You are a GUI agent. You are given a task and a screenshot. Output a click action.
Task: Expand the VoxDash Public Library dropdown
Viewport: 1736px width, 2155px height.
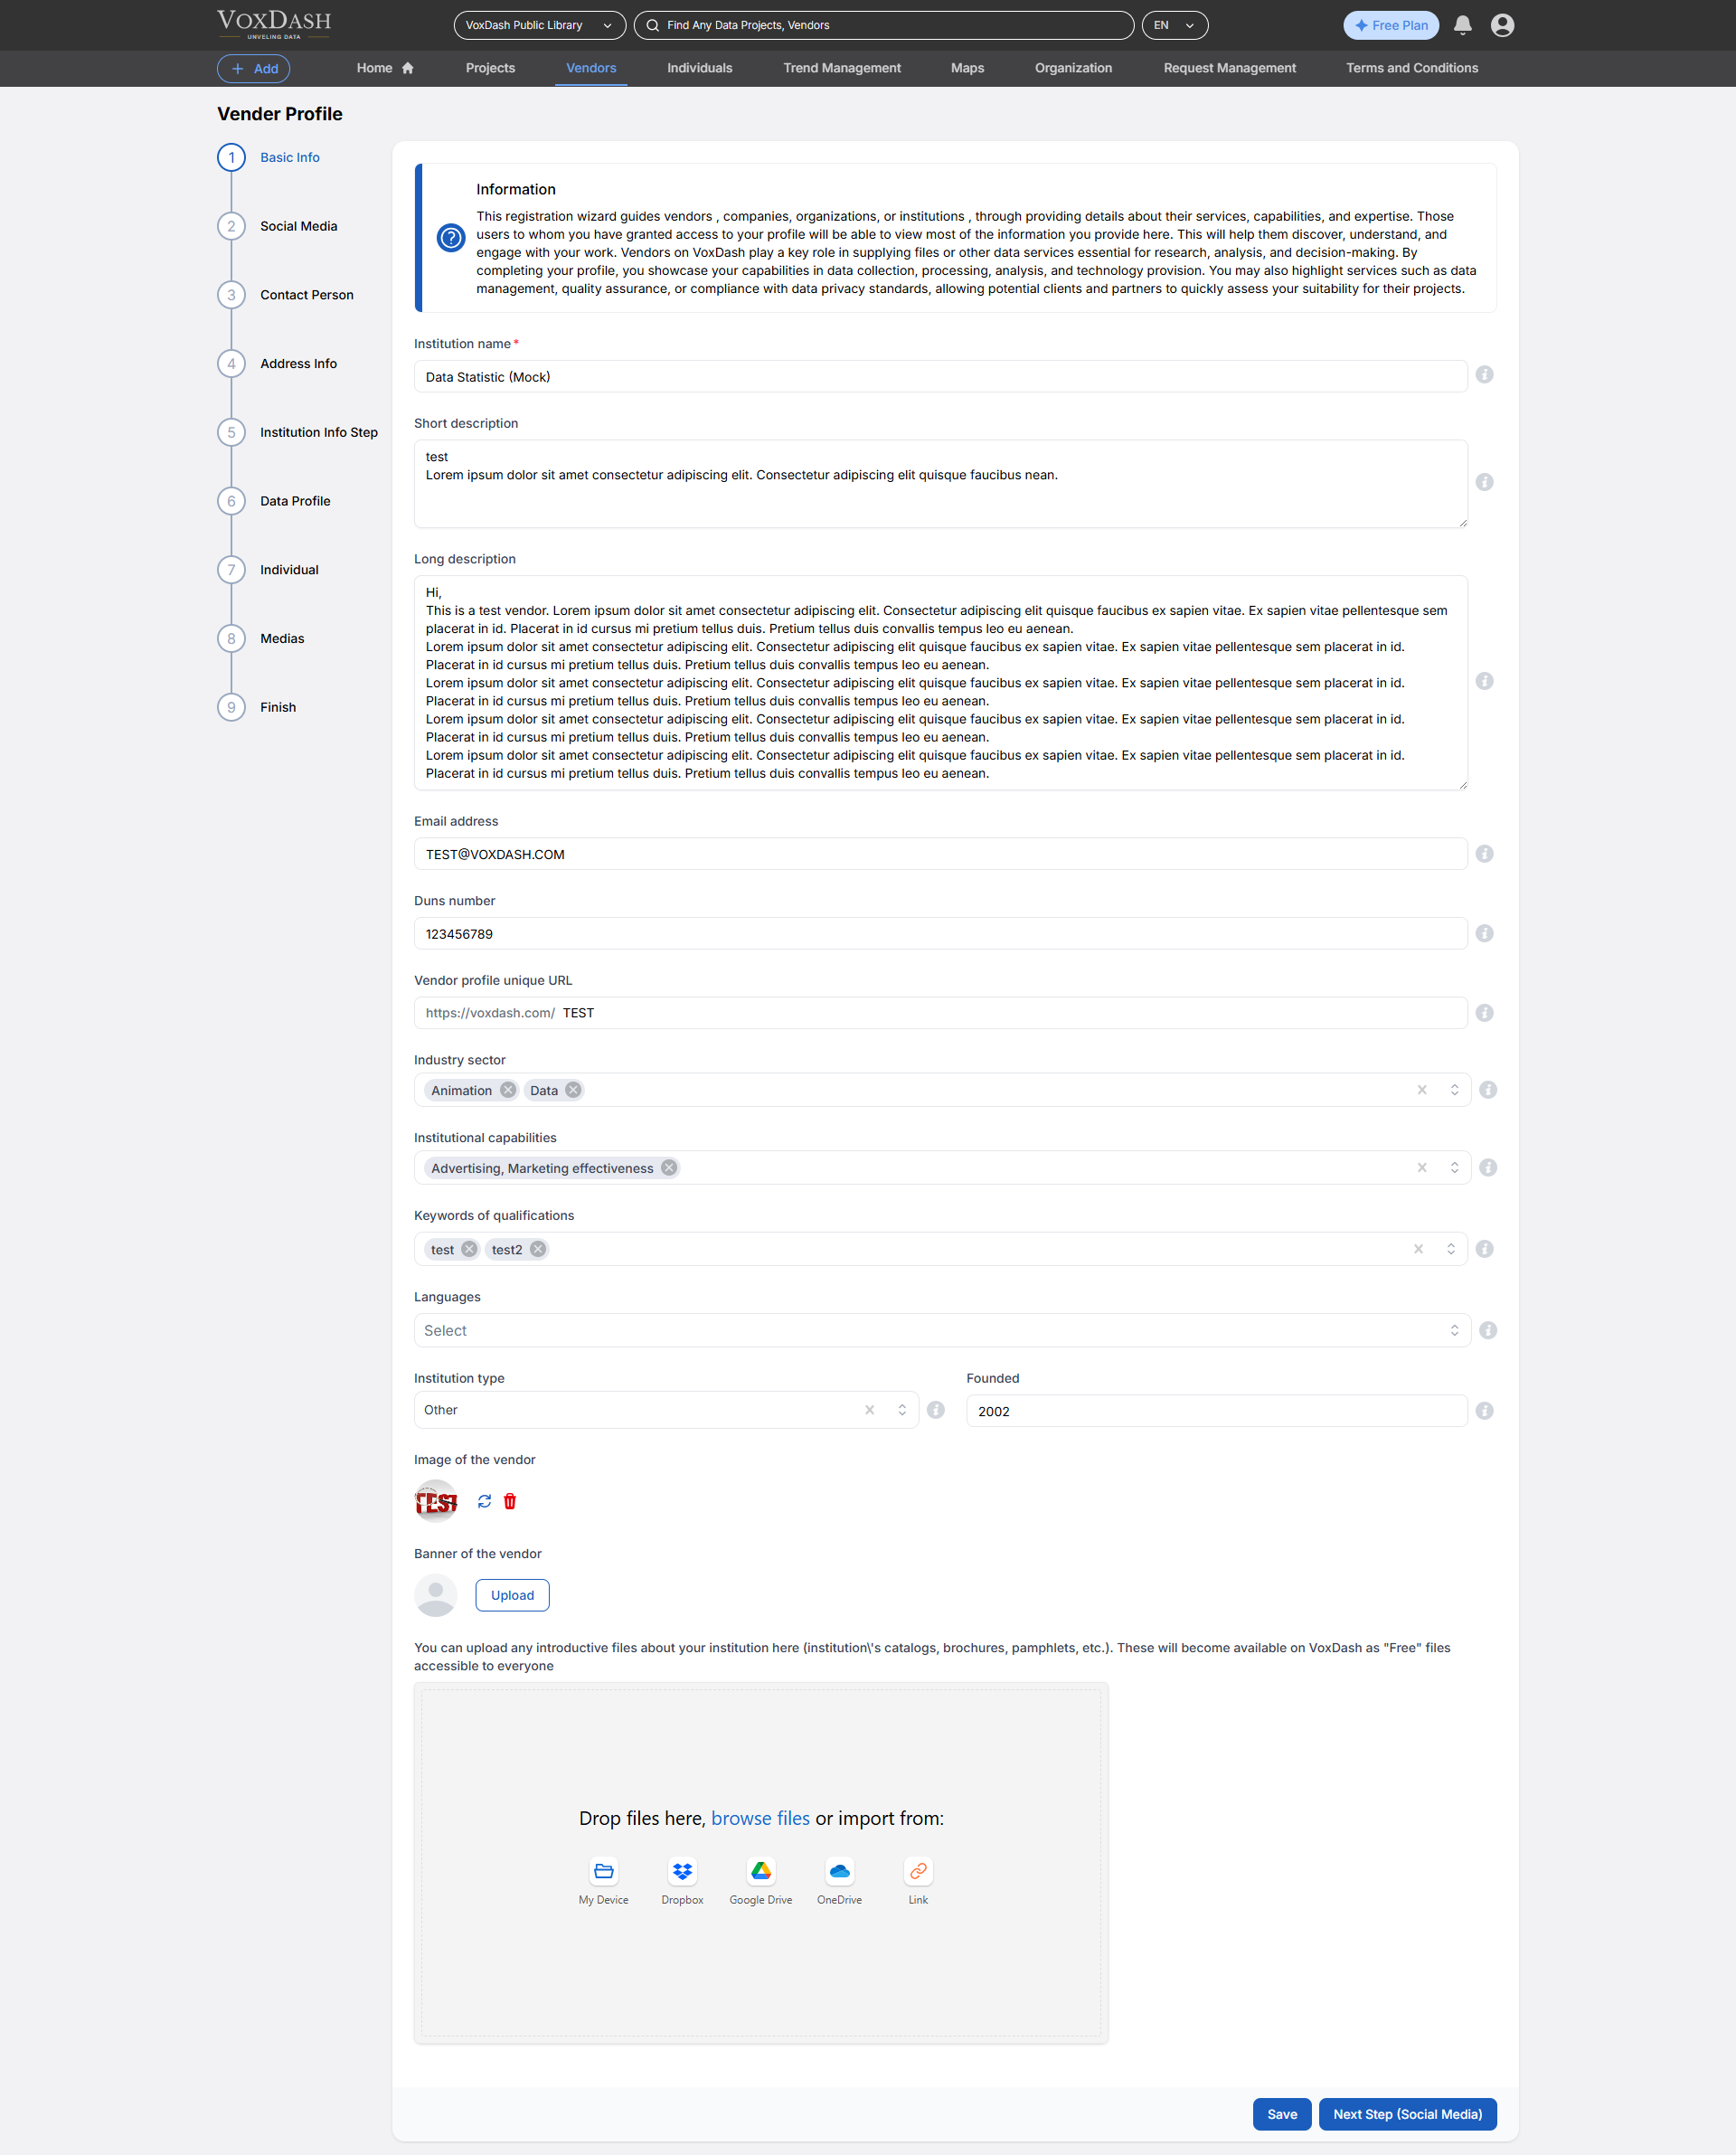(x=539, y=25)
